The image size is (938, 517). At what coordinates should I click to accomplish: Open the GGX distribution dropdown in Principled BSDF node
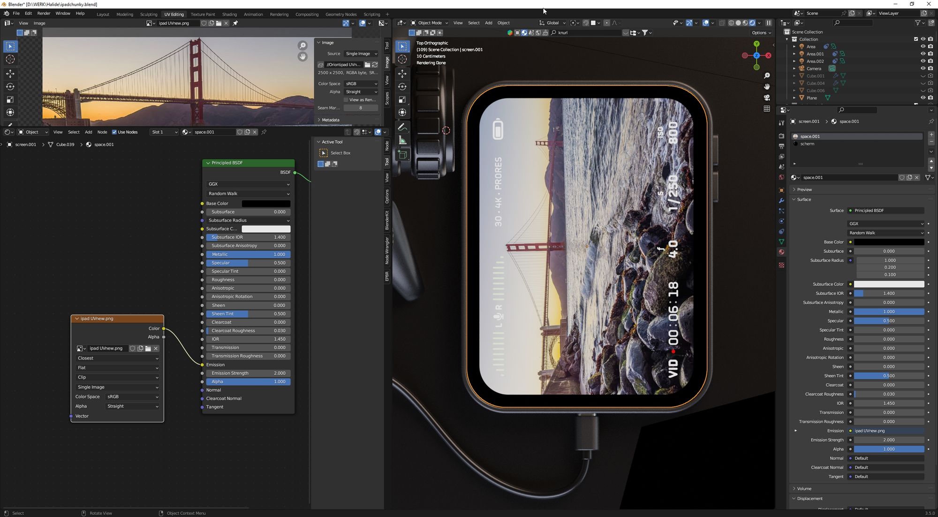tap(248, 184)
